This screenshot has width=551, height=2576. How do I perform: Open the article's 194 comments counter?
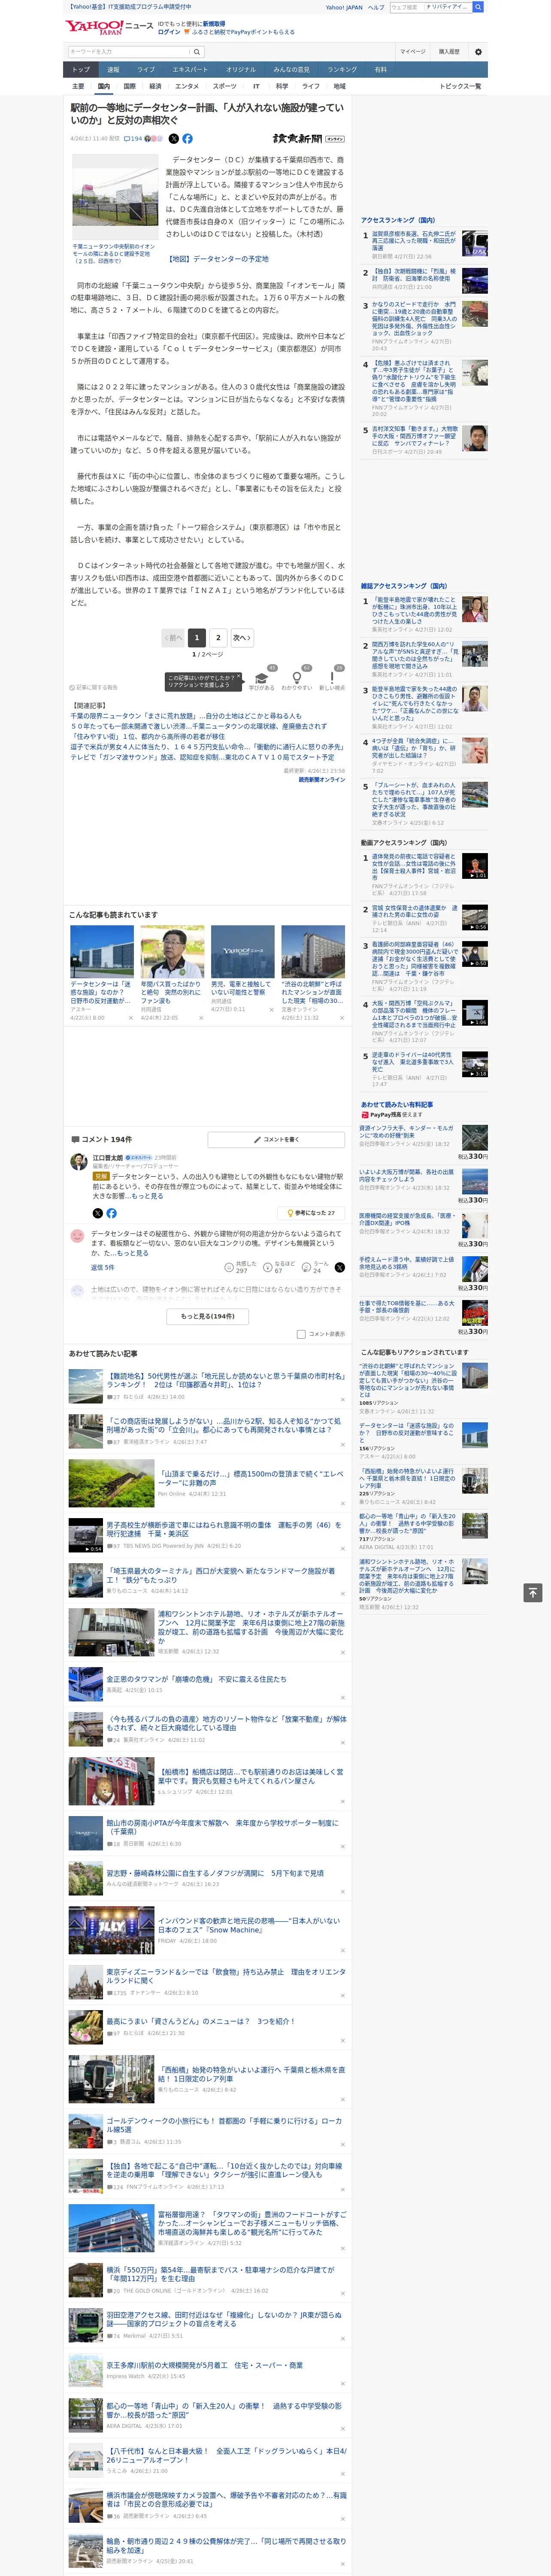pyautogui.click(x=133, y=139)
